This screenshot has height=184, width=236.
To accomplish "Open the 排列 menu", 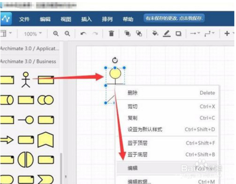I will point(107,19).
